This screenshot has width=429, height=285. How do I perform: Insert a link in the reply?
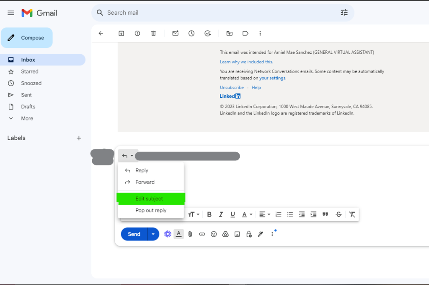[x=202, y=234]
